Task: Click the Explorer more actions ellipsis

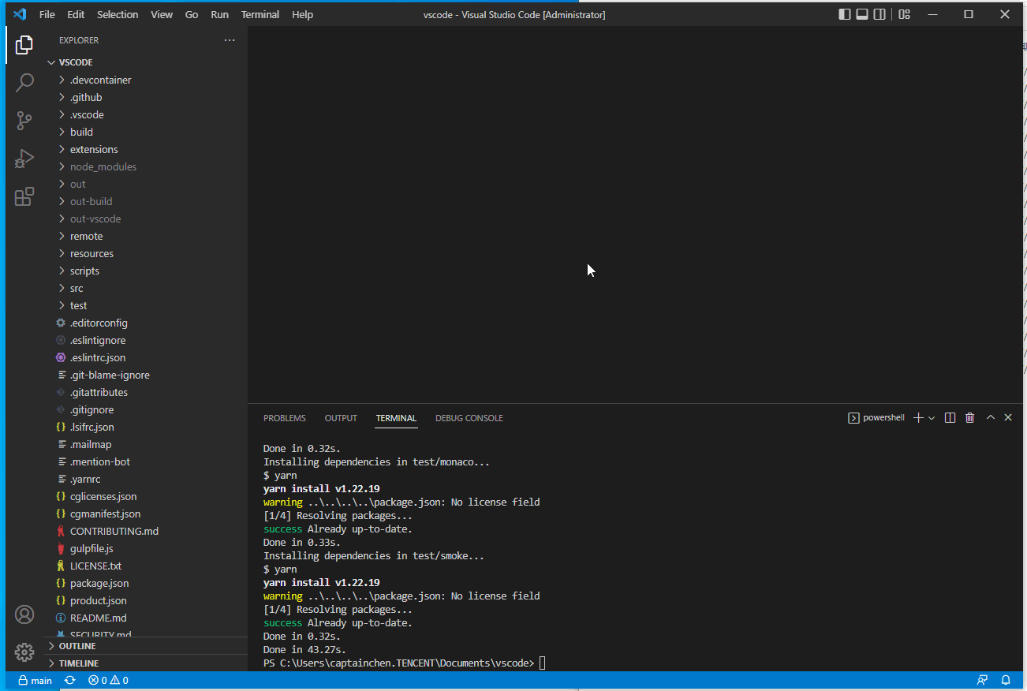Action: click(230, 40)
